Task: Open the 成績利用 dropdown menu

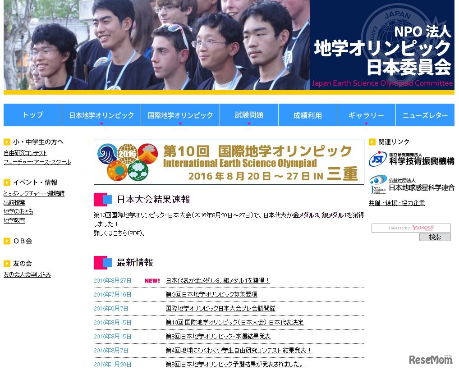Action: coord(307,115)
